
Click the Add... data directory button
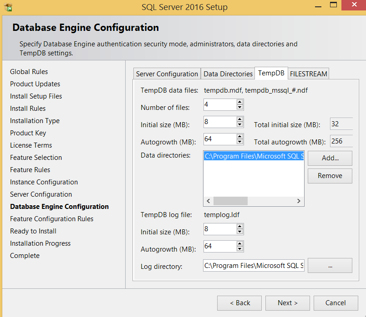pos(330,158)
